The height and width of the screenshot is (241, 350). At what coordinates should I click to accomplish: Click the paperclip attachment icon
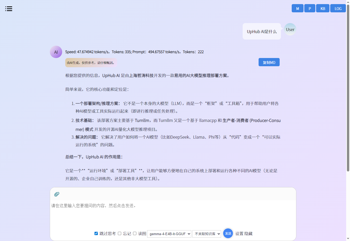[x=56, y=194]
